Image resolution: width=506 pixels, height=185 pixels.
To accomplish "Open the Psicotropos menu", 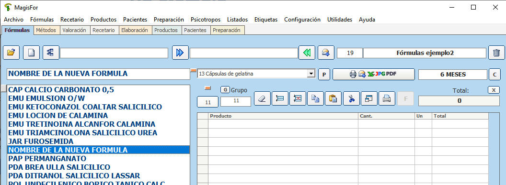I will [x=206, y=20].
